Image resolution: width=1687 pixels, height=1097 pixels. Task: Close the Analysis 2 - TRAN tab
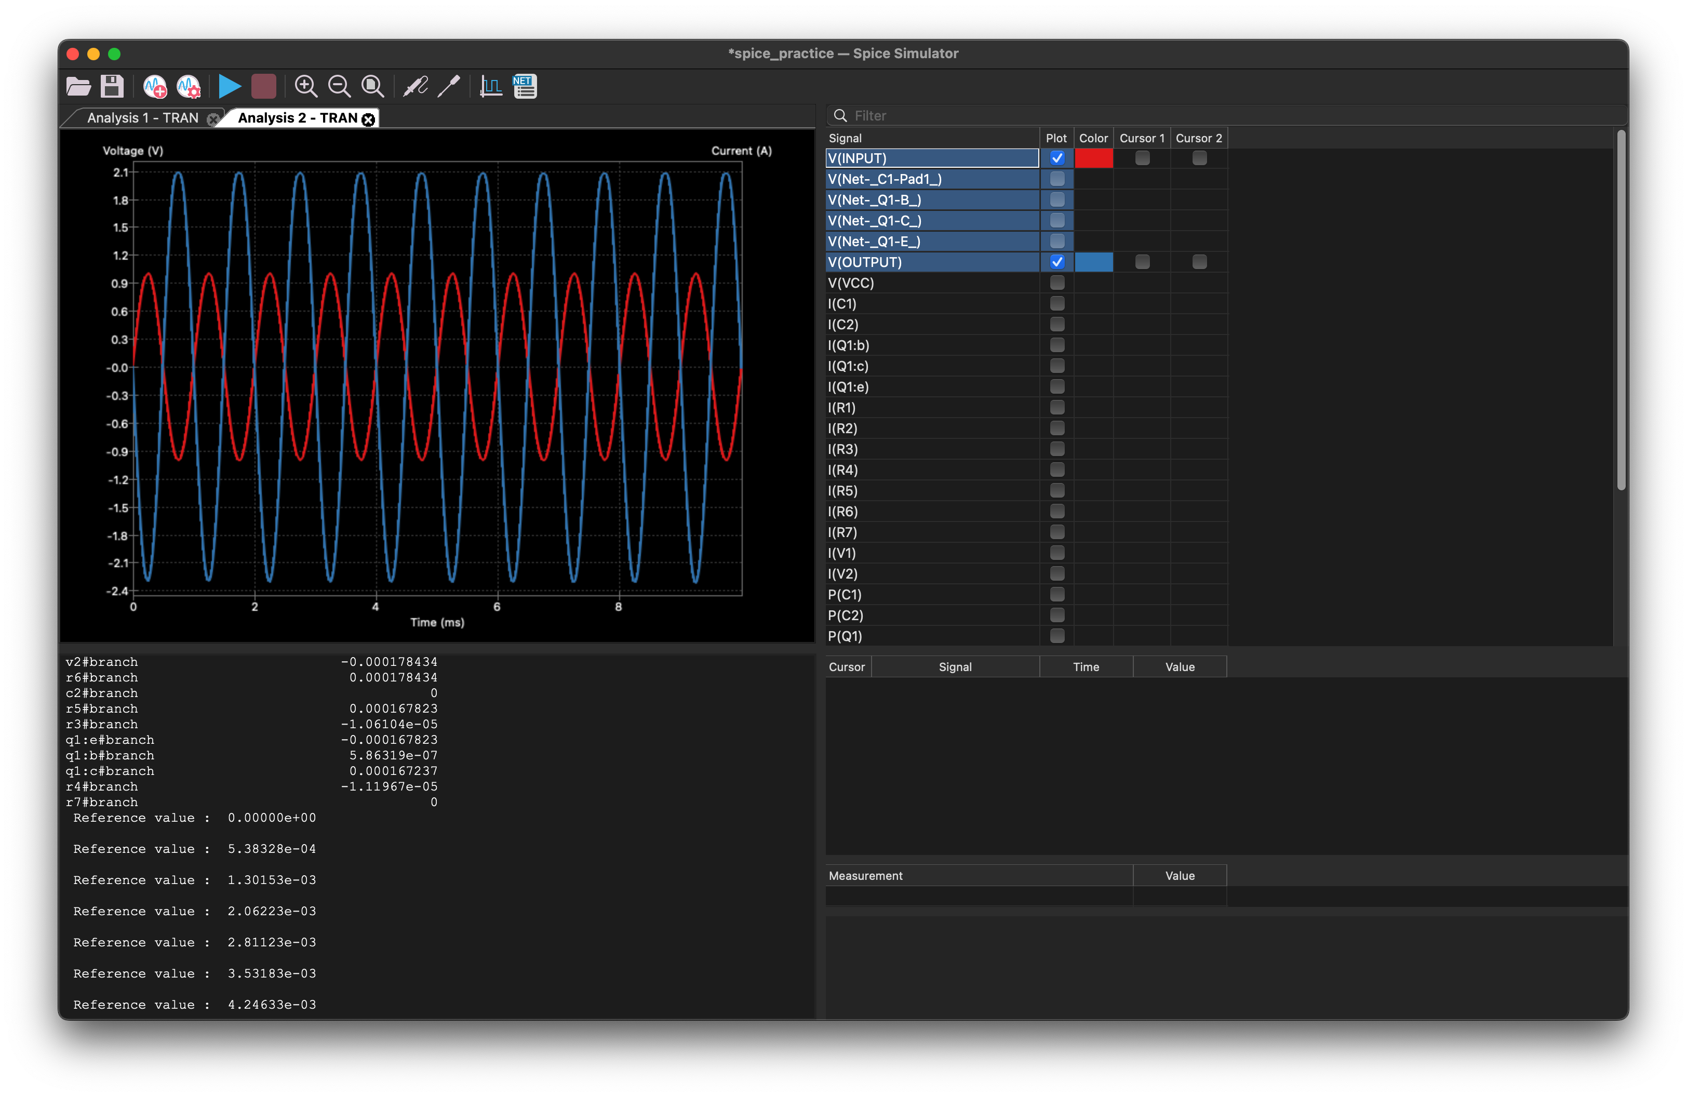[x=368, y=120]
